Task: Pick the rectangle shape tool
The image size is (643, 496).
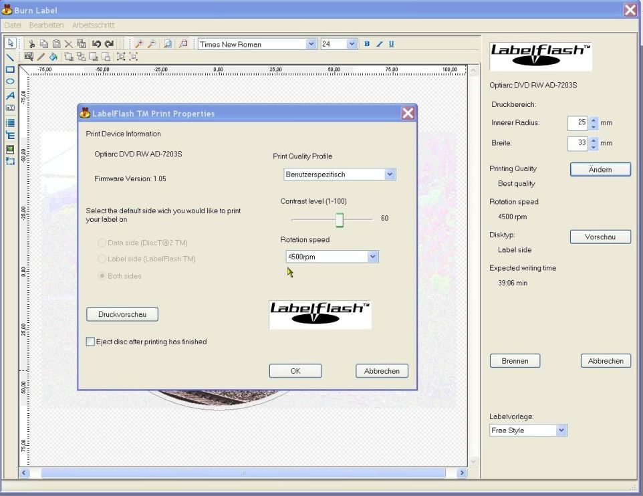Action: (10, 70)
